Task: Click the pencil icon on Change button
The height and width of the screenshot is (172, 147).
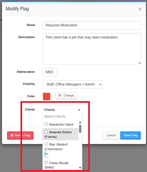Action: click(x=60, y=95)
